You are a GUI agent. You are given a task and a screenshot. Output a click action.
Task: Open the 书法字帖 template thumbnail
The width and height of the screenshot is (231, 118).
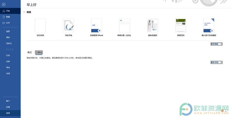click(x=69, y=25)
